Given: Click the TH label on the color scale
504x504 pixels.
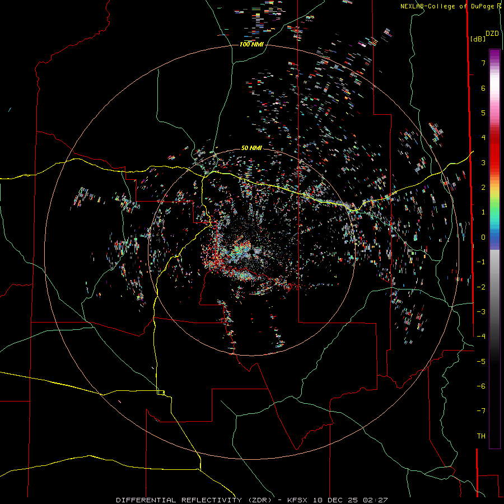Looking at the screenshot, I should (x=481, y=436).
